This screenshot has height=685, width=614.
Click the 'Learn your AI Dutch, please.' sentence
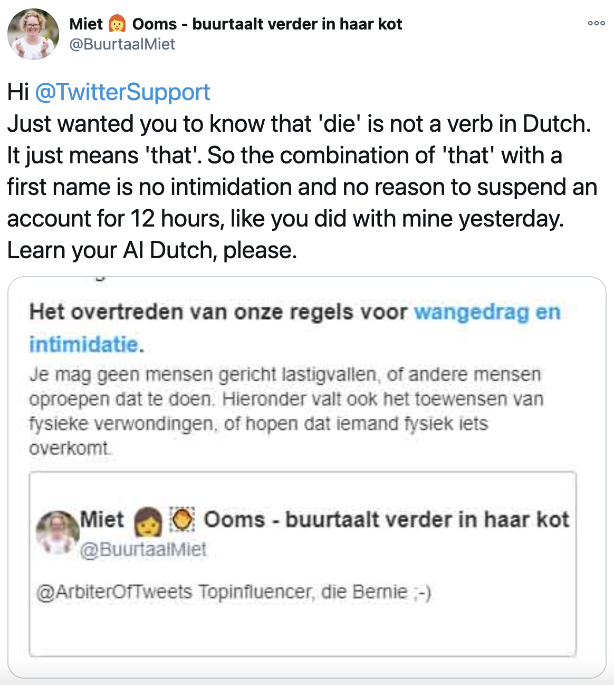coord(152,250)
